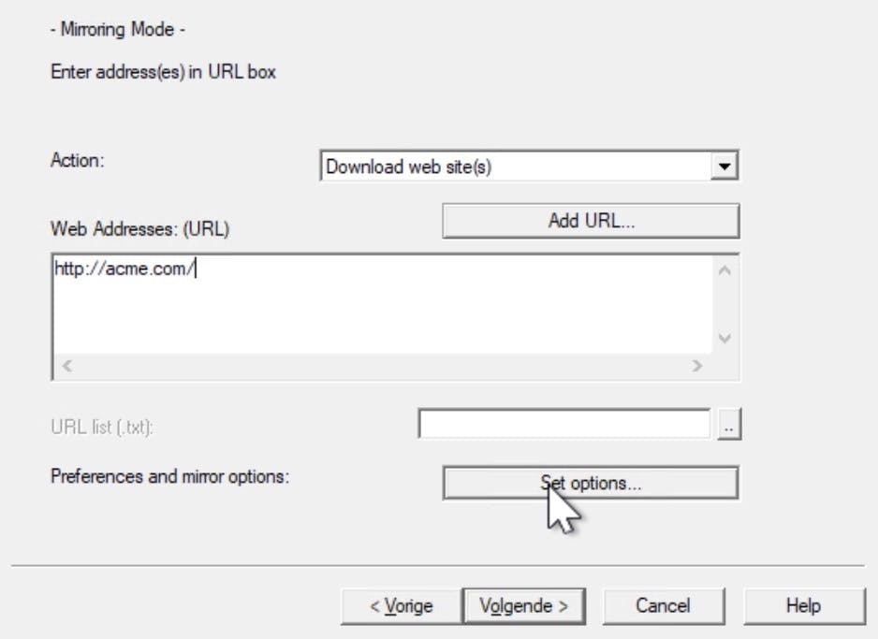Click the URL box scroll left arrow

(66, 366)
